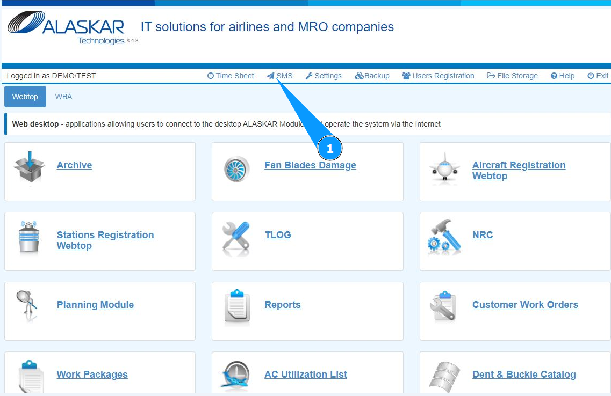Click the Archive box icon
The width and height of the screenshot is (611, 396).
(29, 167)
